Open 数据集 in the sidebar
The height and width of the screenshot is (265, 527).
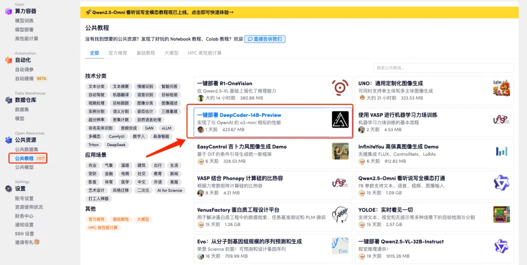click(x=22, y=109)
